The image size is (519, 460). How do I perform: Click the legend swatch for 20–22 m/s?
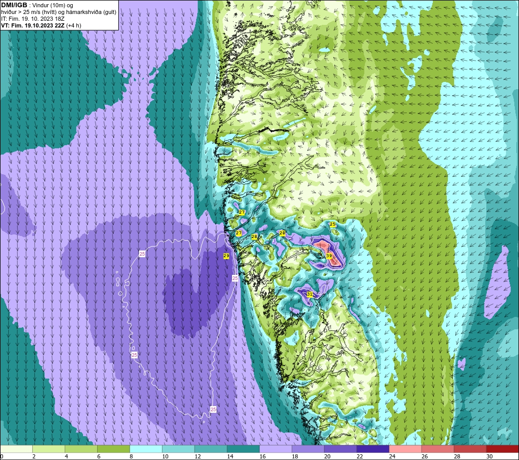coord(340,449)
